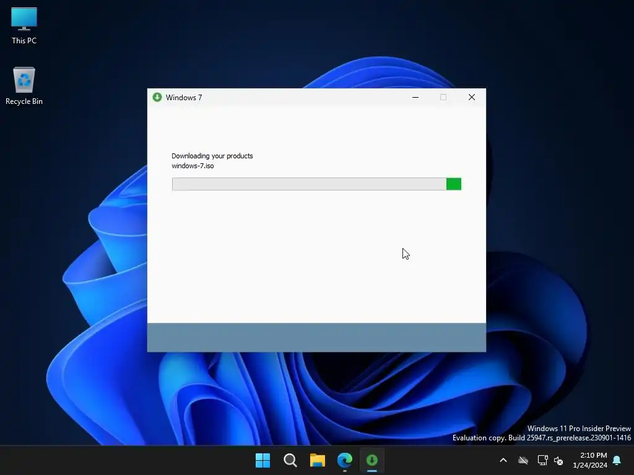Click the muted volume tray icon
The width and height of the screenshot is (634, 475).
point(558,460)
